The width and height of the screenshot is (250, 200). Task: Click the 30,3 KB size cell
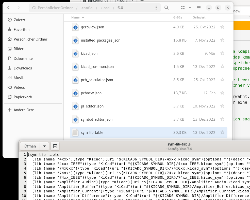point(180,133)
